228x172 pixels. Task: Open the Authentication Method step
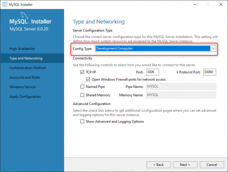click(x=28, y=68)
